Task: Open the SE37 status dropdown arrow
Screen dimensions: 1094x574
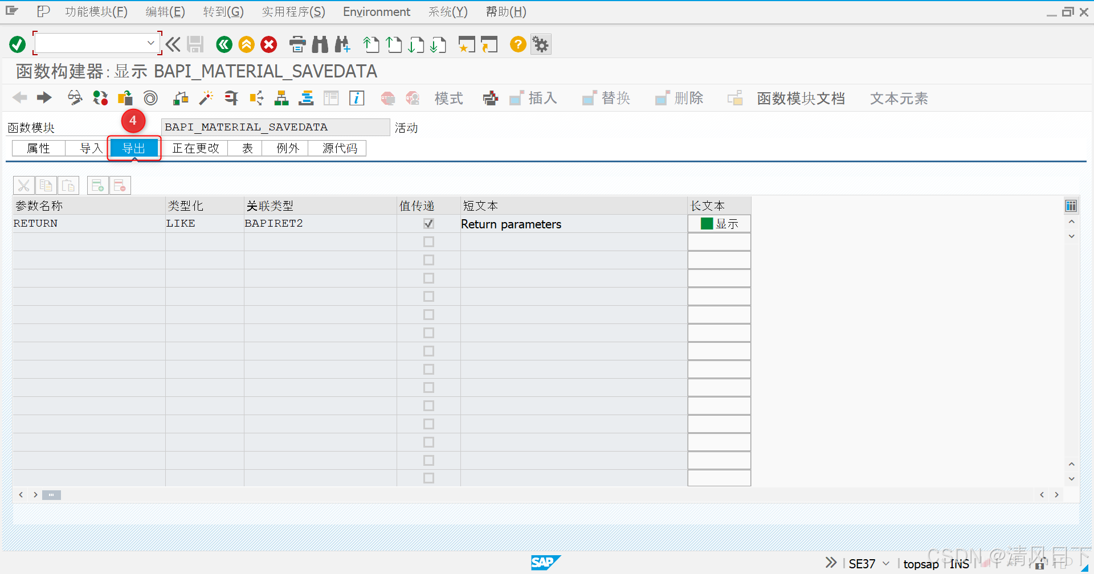Action: coord(886,563)
